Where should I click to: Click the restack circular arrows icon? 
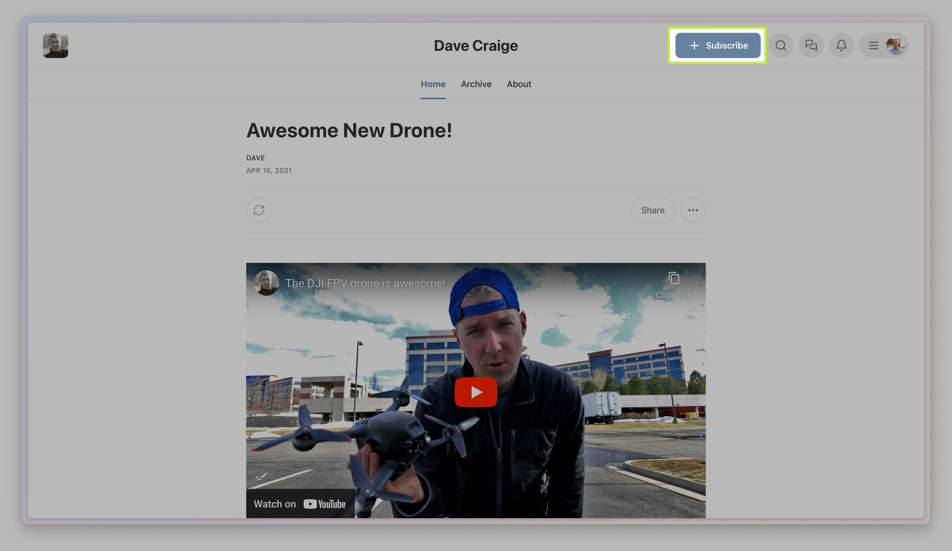pyautogui.click(x=259, y=210)
